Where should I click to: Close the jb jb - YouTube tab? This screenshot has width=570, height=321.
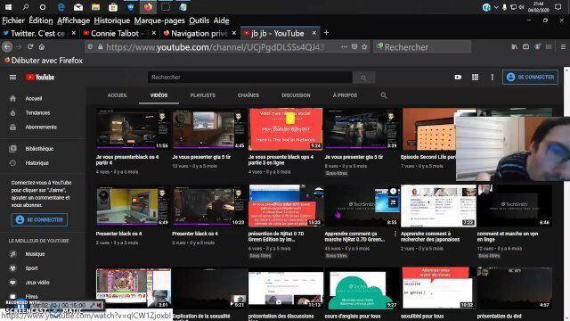point(314,33)
